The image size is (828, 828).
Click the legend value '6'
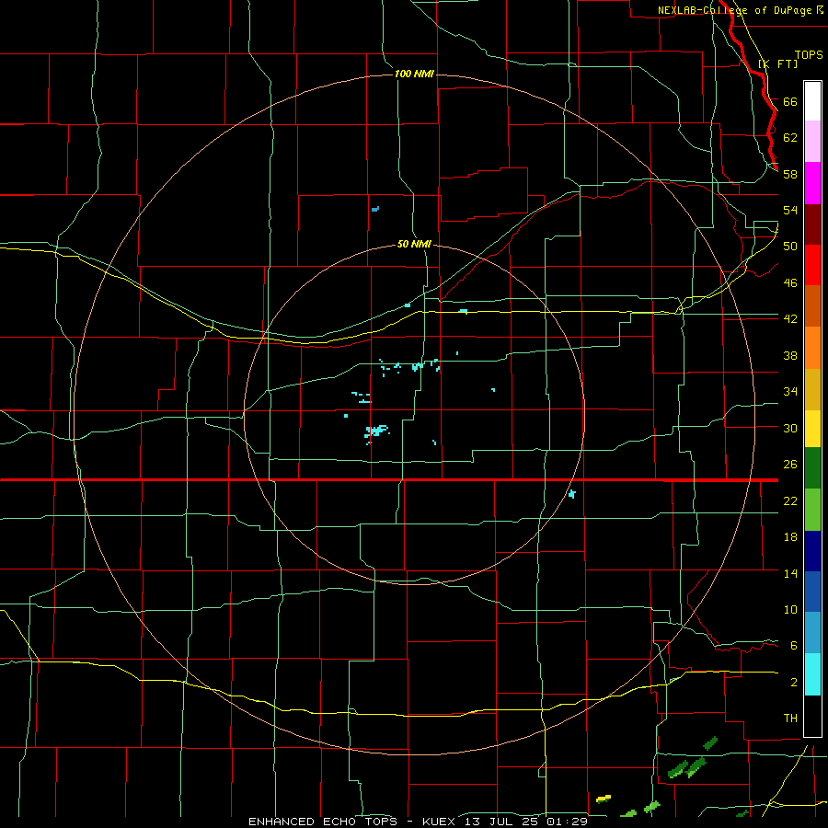coord(794,646)
